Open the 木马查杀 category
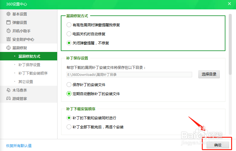 coord(29,90)
